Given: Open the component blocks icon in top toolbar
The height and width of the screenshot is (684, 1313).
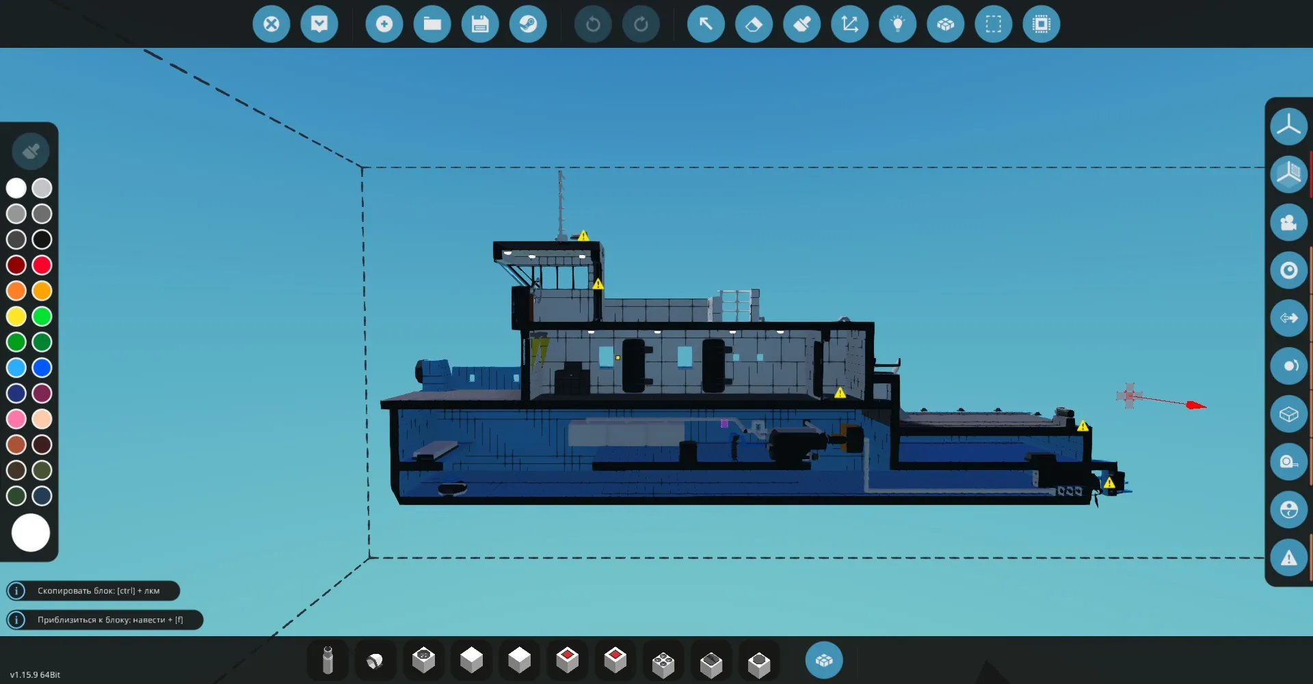Looking at the screenshot, I should point(945,25).
